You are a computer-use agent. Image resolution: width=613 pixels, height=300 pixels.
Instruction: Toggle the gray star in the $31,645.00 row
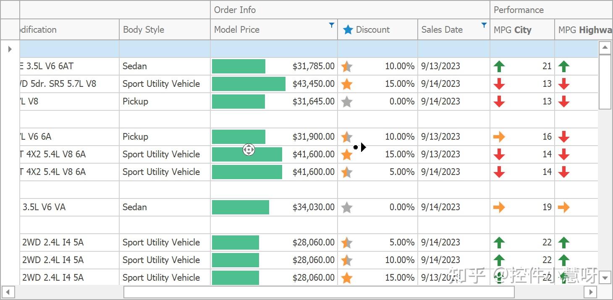coord(346,102)
